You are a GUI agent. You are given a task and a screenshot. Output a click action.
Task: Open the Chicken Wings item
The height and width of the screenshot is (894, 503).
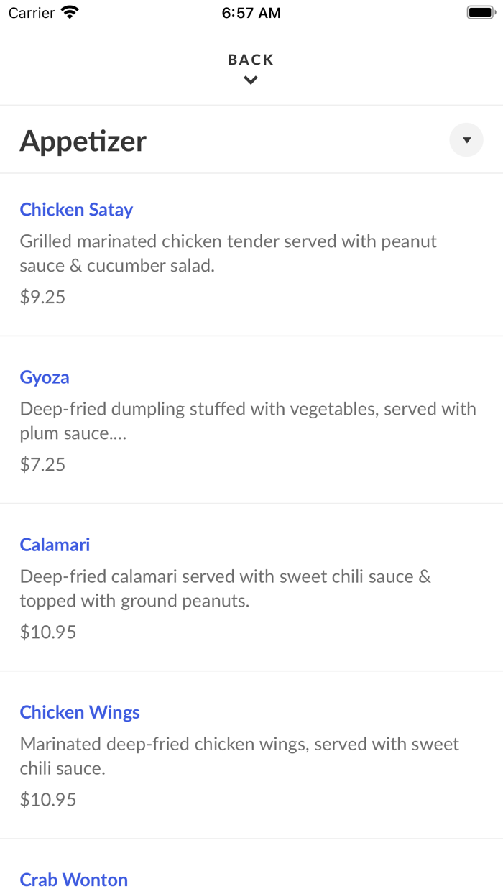click(x=80, y=711)
